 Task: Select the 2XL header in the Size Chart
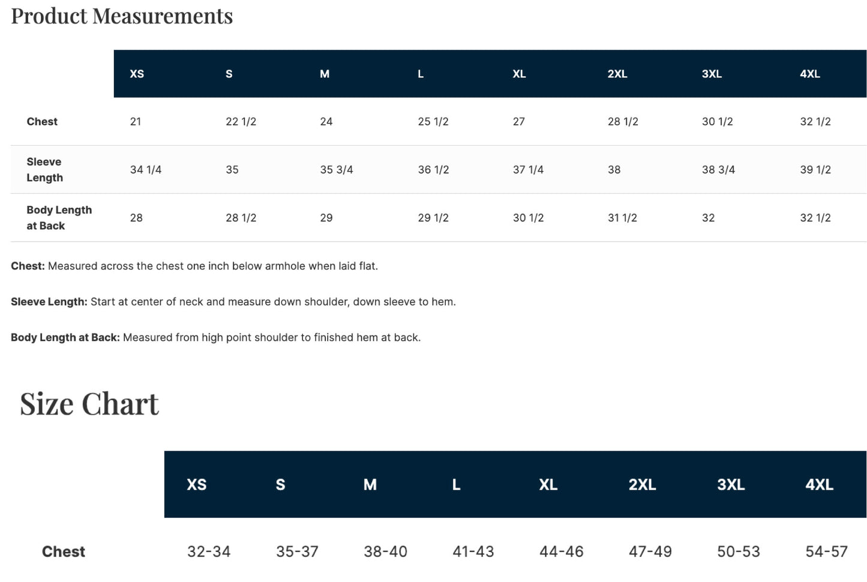642,485
